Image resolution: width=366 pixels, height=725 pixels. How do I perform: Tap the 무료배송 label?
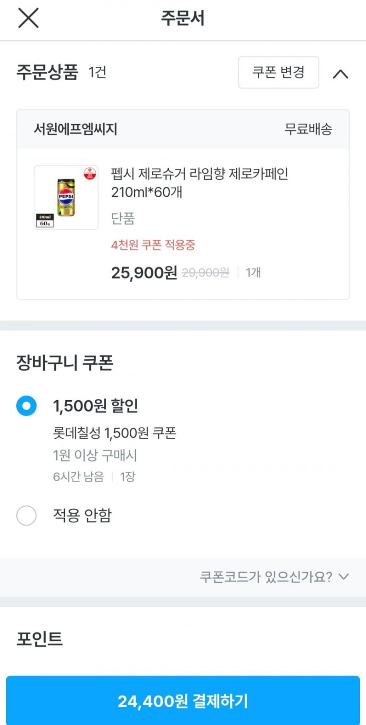tap(308, 129)
